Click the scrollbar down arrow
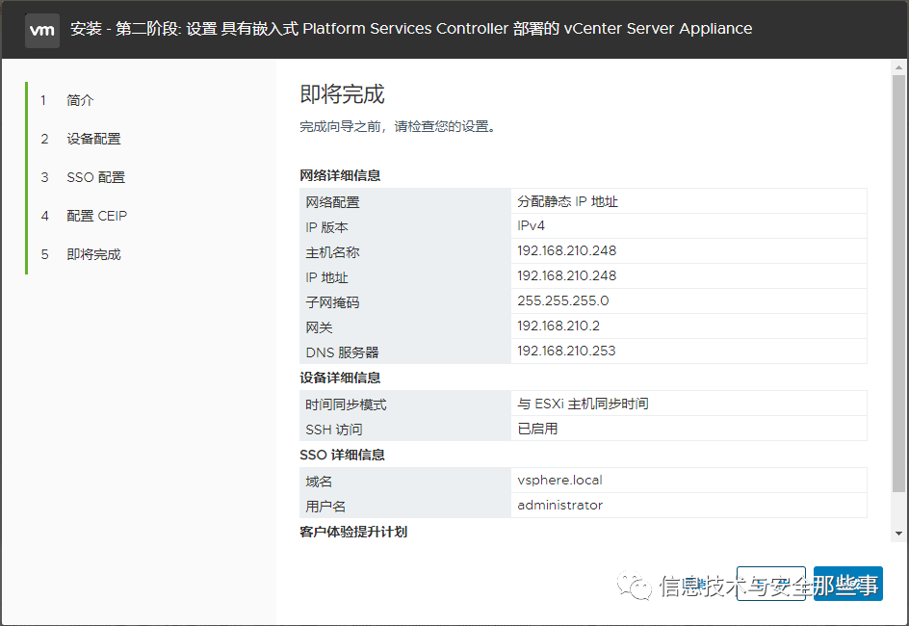Image resolution: width=909 pixels, height=626 pixels. coord(898,534)
